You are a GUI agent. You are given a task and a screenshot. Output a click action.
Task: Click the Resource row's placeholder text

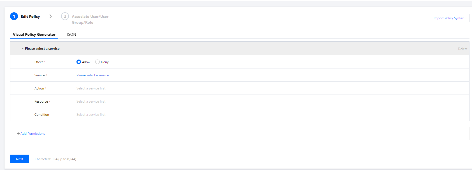click(x=91, y=101)
